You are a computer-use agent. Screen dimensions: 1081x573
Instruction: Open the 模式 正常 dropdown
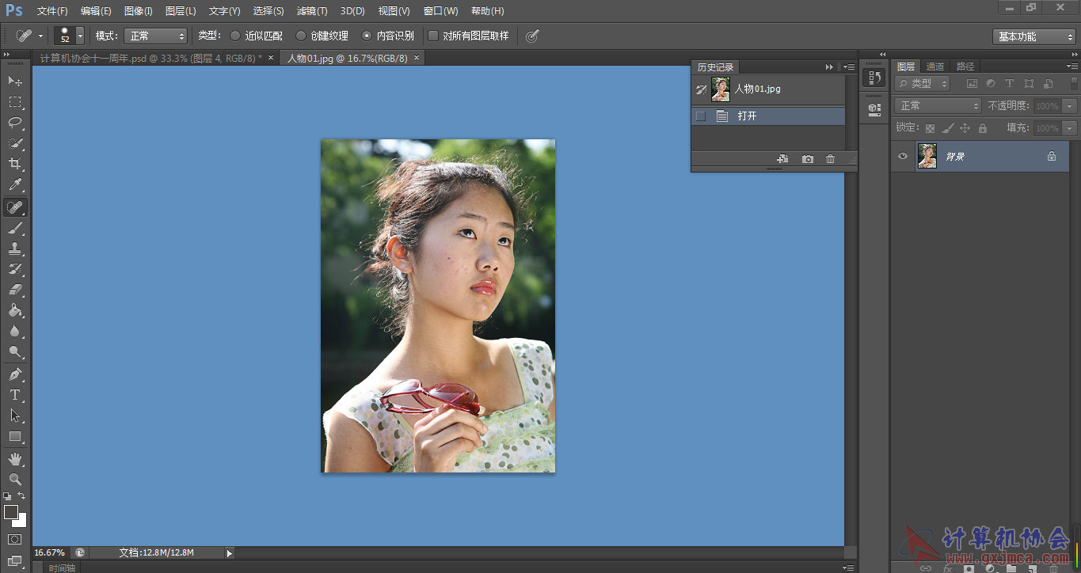point(156,36)
